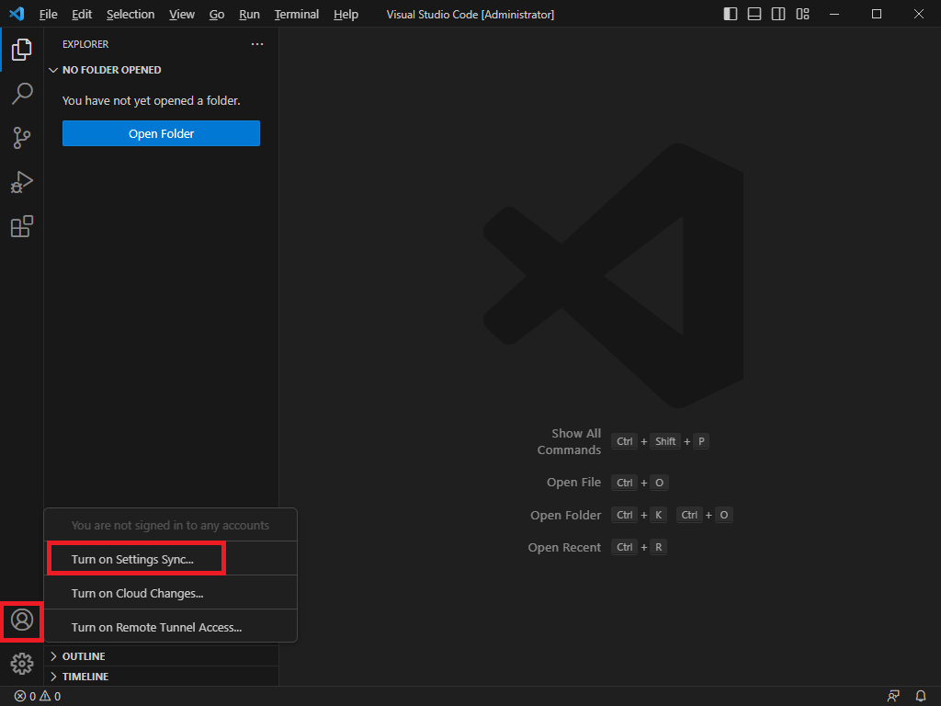Open the Manage gear icon
The image size is (941, 706).
22,663
